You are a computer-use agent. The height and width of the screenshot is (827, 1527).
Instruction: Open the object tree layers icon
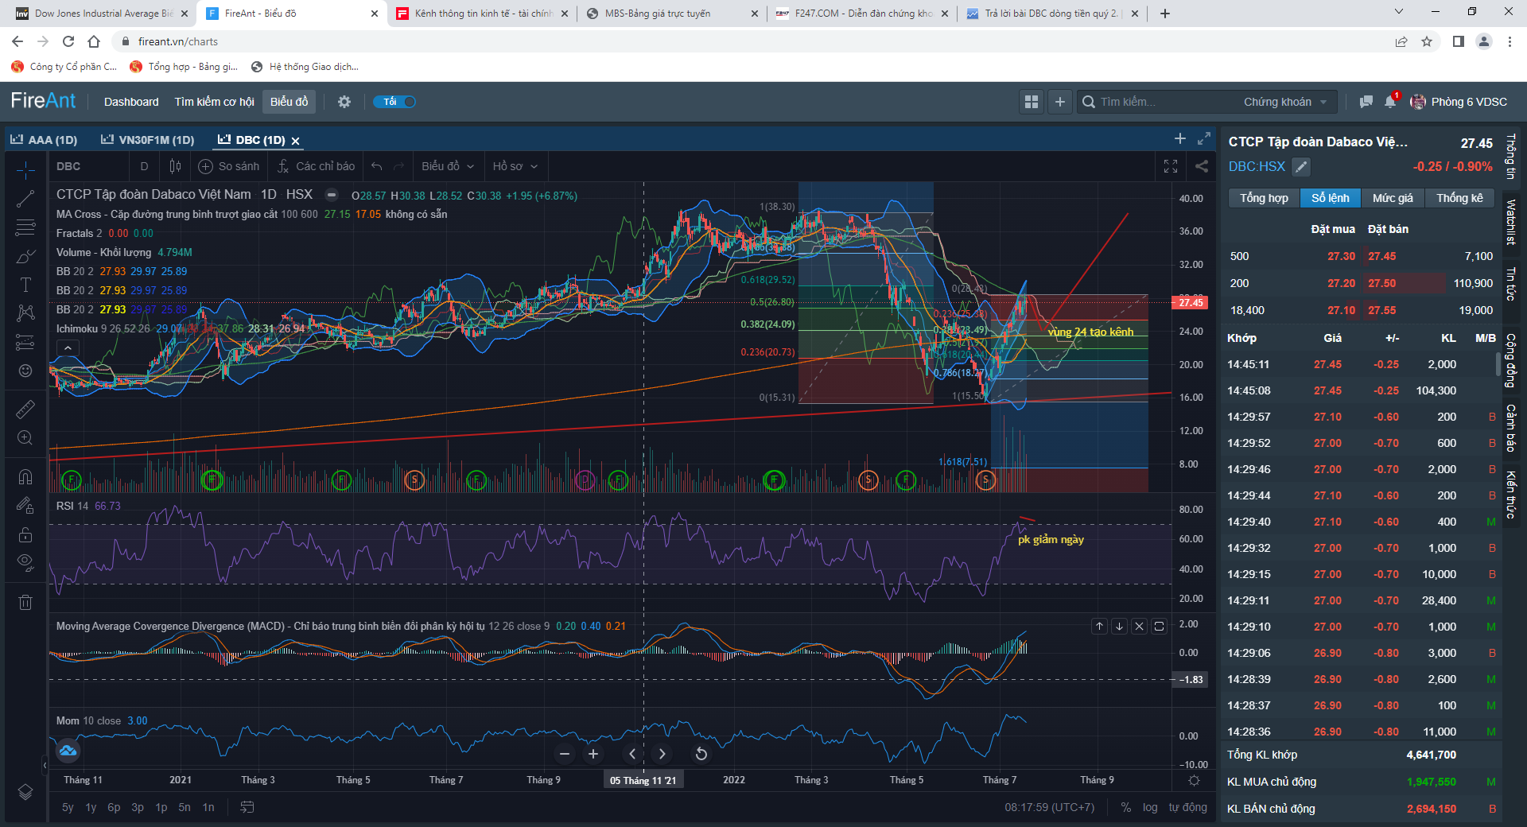click(25, 792)
